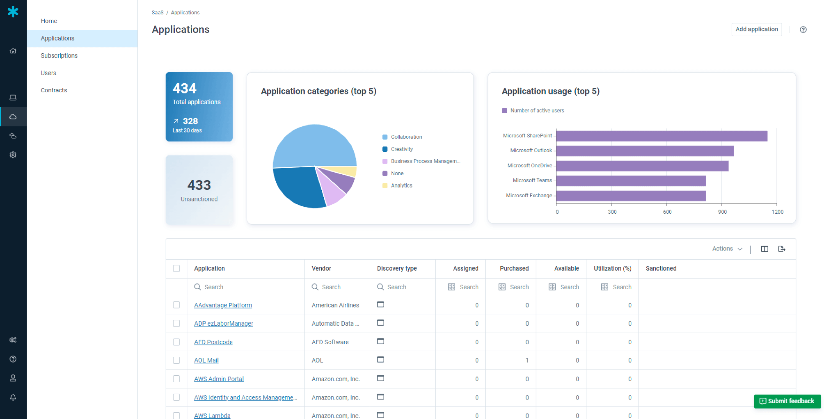Viewport: 824px width, 420px height.
Task: Check the AADvantage Platform row checkbox
Action: (176, 305)
